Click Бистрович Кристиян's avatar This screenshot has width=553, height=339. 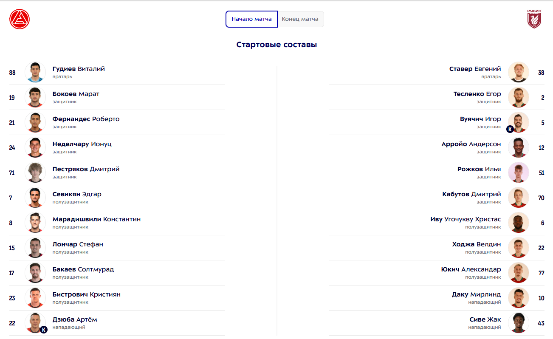(35, 298)
